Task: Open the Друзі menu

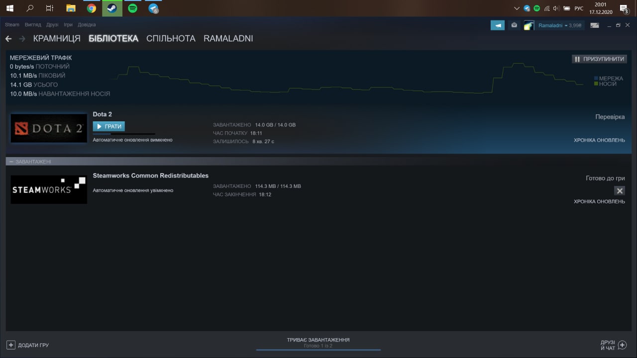Action: click(52, 25)
